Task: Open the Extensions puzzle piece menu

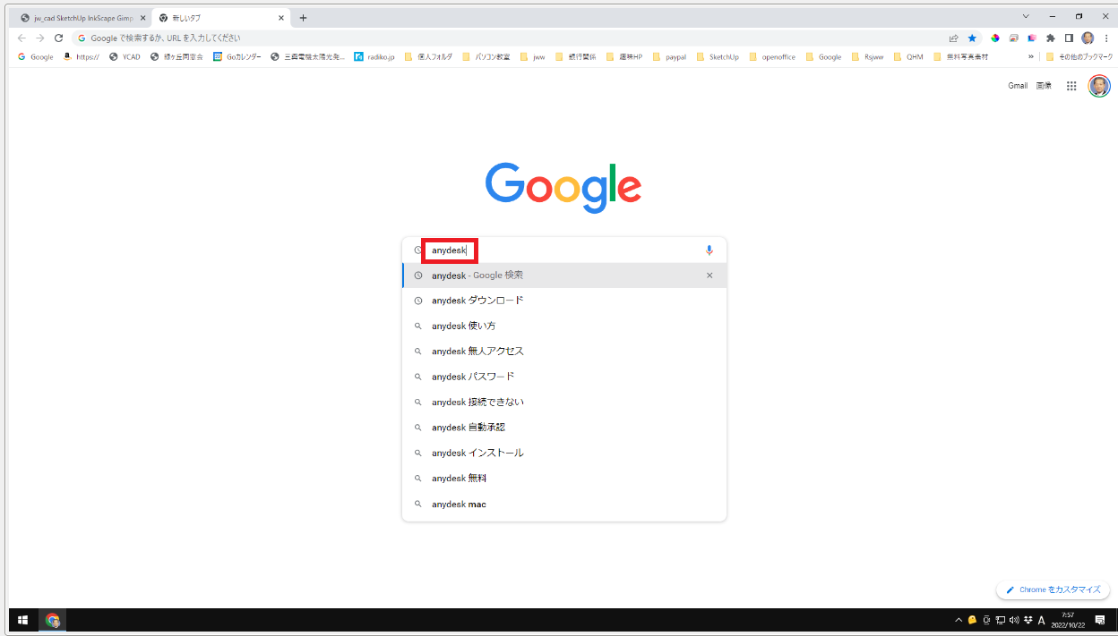Action: [1051, 38]
